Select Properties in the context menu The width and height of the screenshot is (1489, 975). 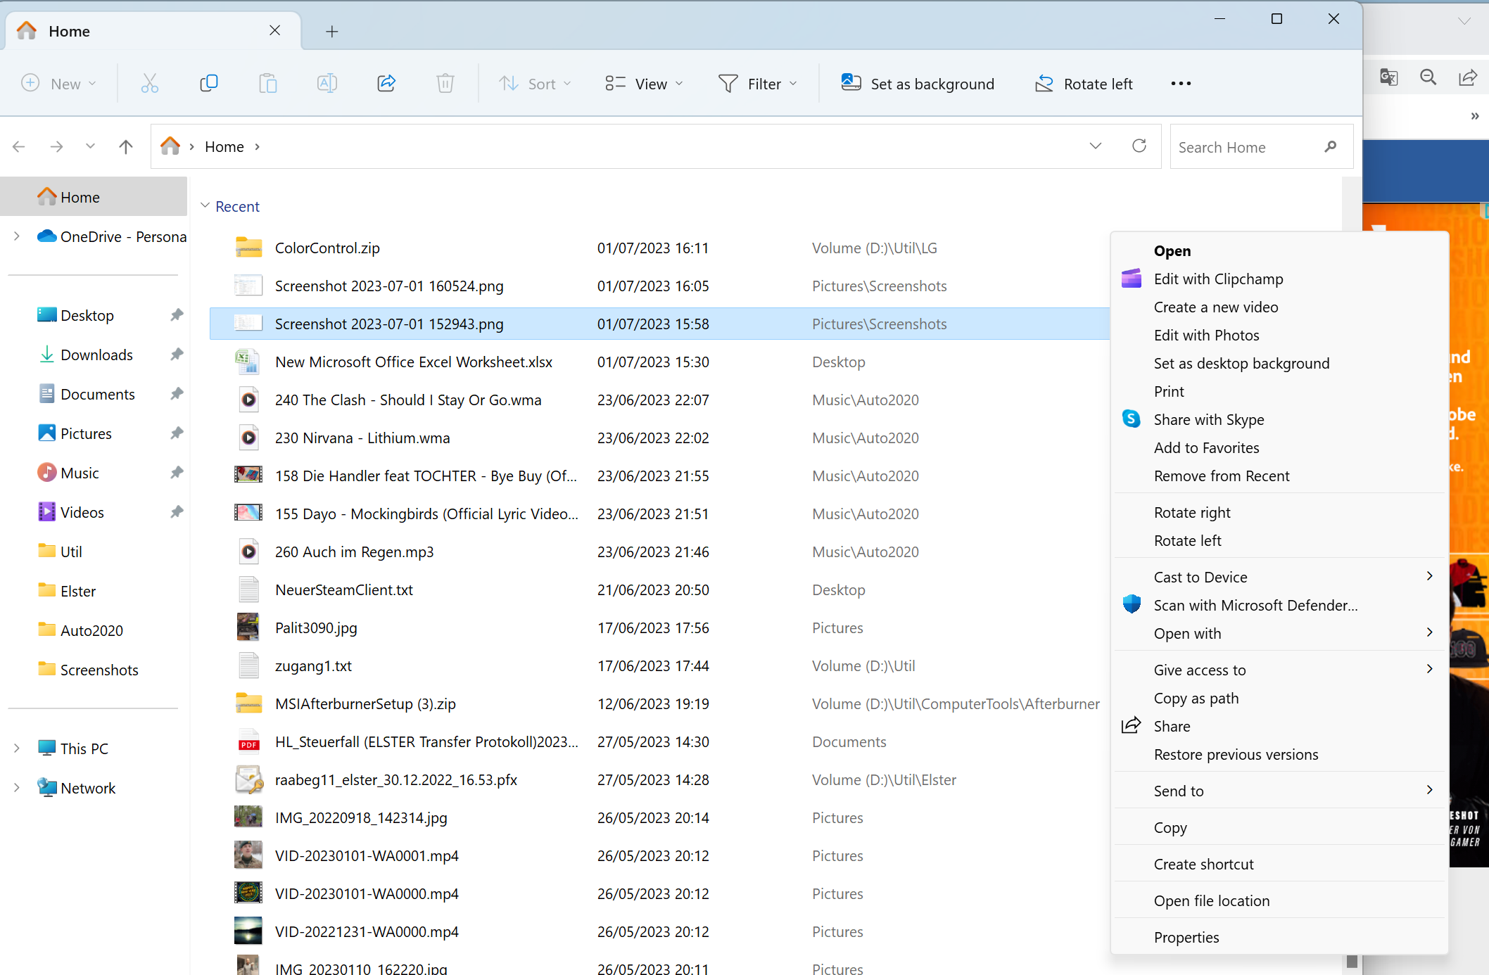pos(1186,937)
